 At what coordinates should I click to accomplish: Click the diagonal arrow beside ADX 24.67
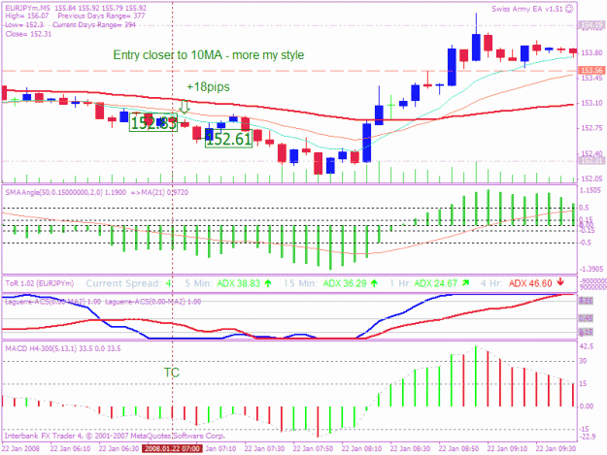466,283
